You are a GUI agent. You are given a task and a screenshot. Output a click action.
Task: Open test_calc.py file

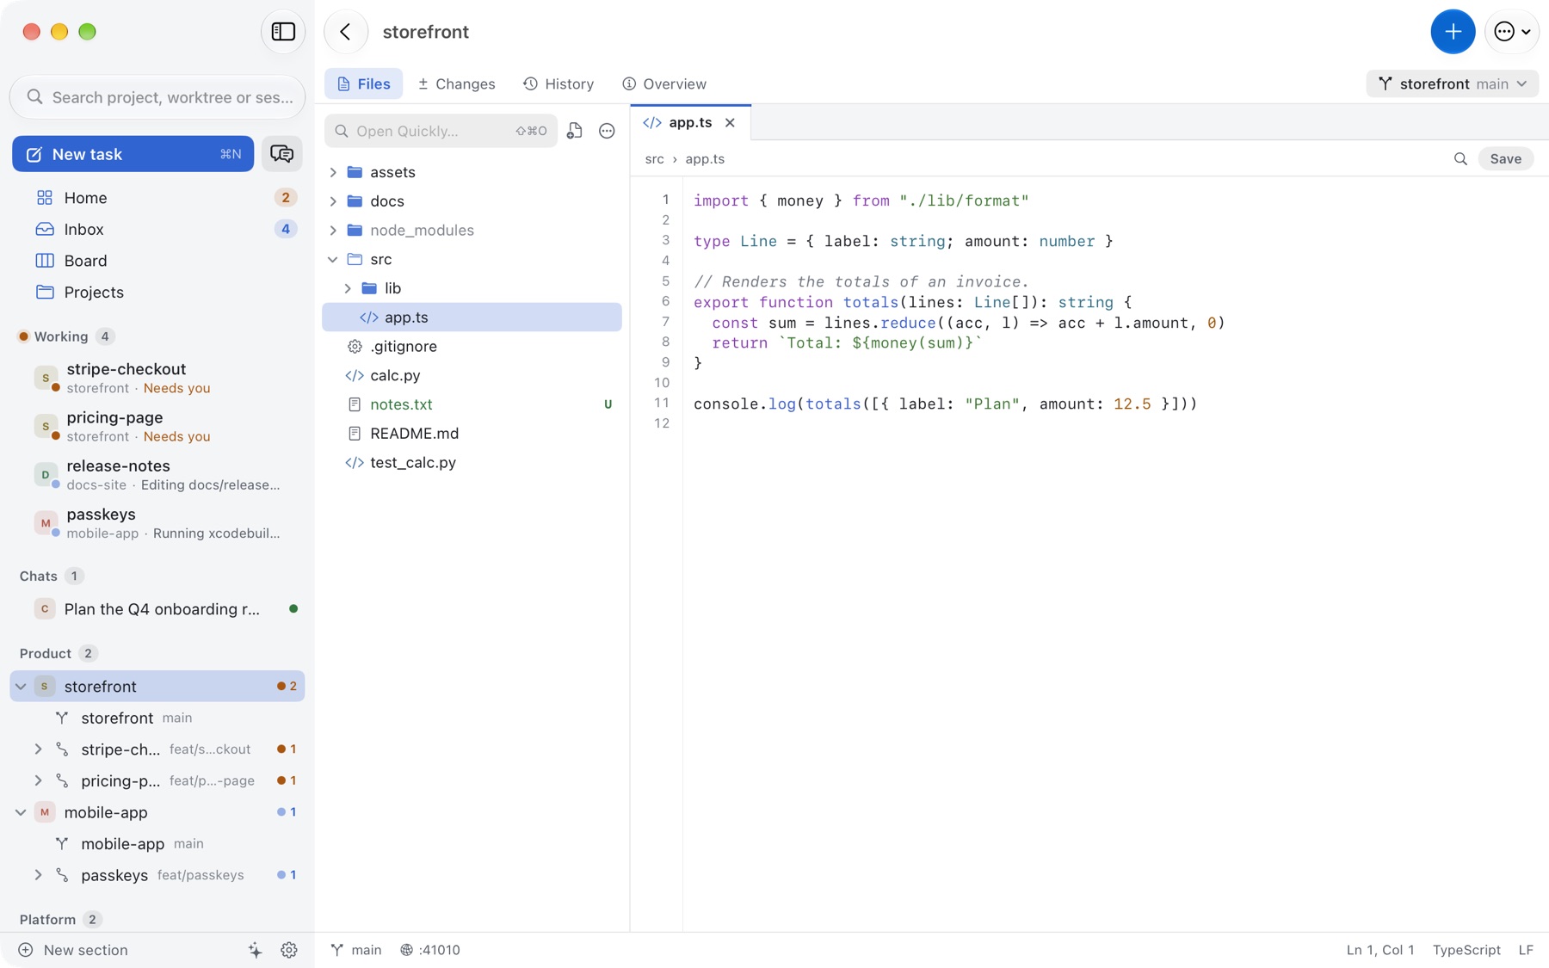pos(472,463)
